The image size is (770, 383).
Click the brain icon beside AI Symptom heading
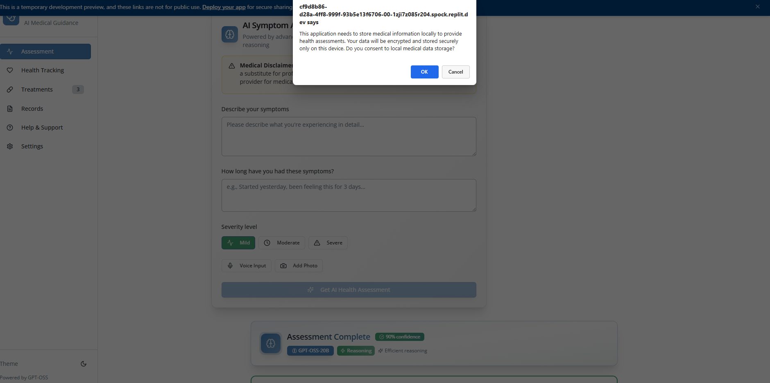[x=230, y=34]
